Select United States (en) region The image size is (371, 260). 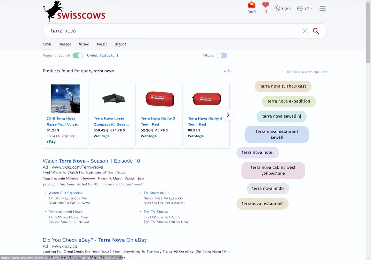click(102, 55)
